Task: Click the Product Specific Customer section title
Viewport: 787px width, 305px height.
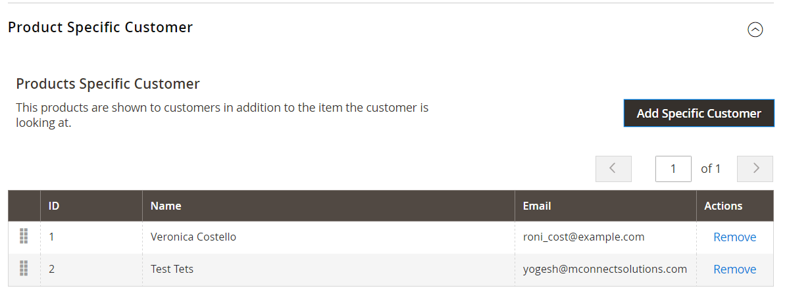Action: point(100,28)
